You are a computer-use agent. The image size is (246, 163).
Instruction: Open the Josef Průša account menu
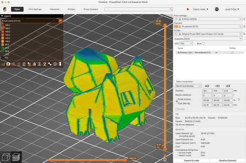[232, 9]
